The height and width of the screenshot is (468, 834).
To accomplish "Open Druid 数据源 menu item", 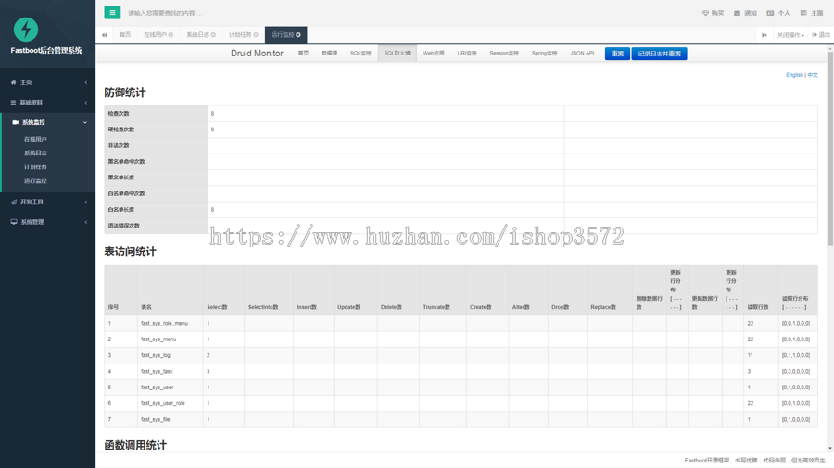I will tap(329, 54).
